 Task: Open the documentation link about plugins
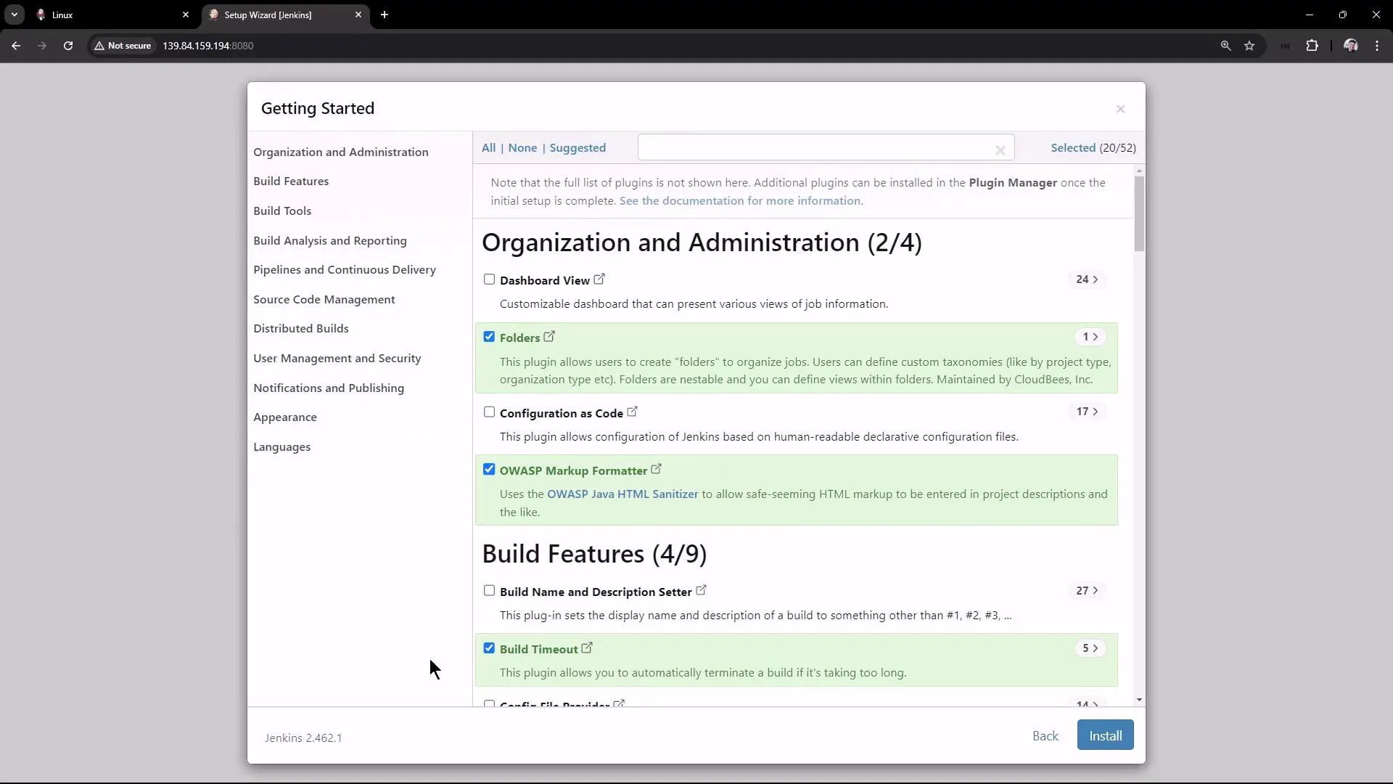click(739, 200)
